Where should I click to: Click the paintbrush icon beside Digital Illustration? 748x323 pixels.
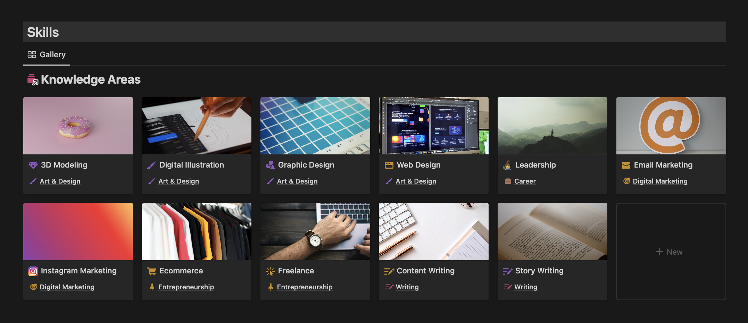coord(151,165)
